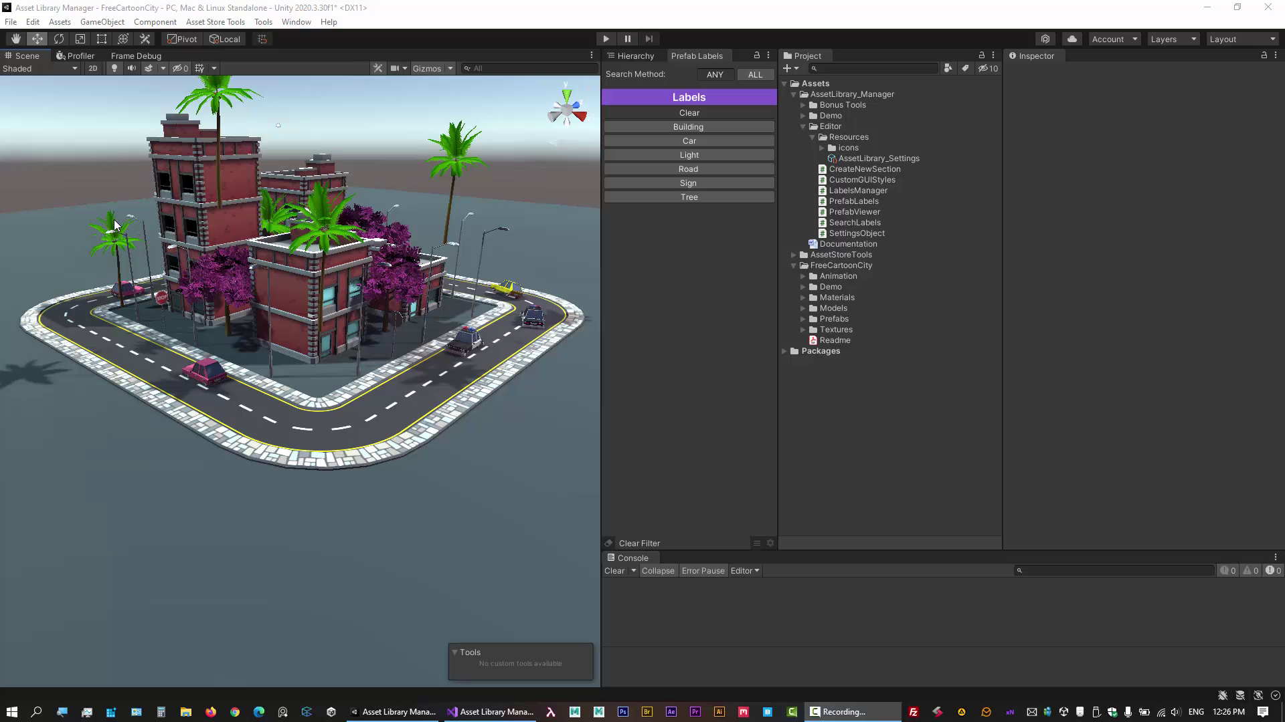Open Account dropdown
Viewport: 1285px width, 722px height.
[1114, 39]
